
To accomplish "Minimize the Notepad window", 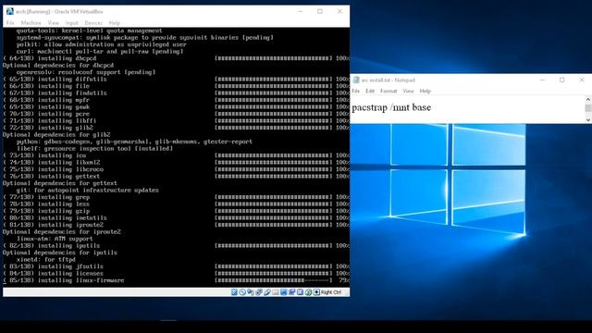I will point(543,80).
